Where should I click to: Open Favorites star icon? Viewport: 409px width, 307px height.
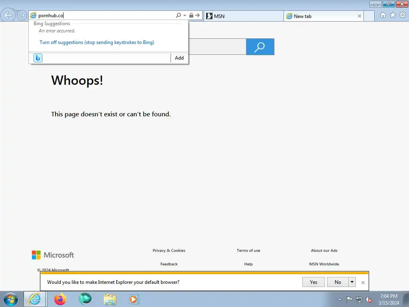pos(393,15)
